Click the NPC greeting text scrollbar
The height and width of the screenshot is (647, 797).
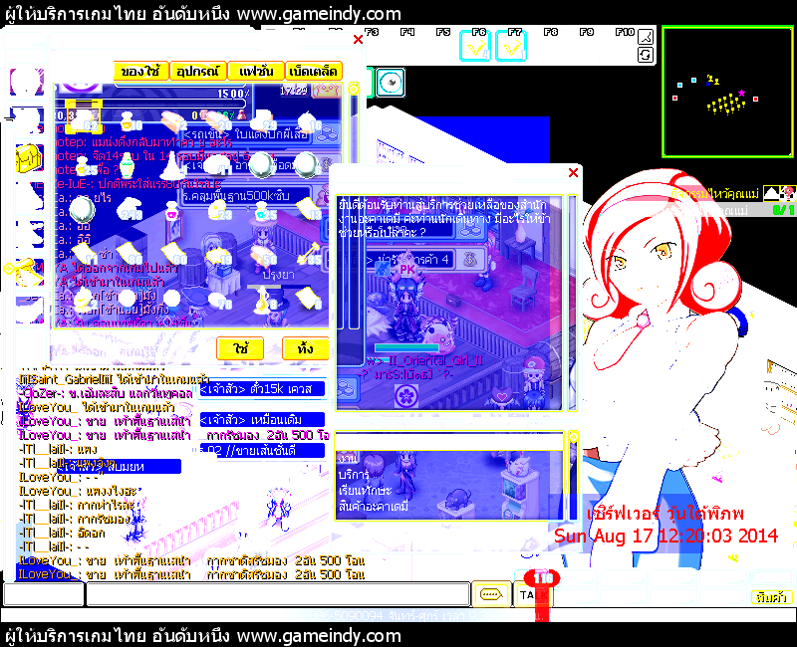coord(572,303)
